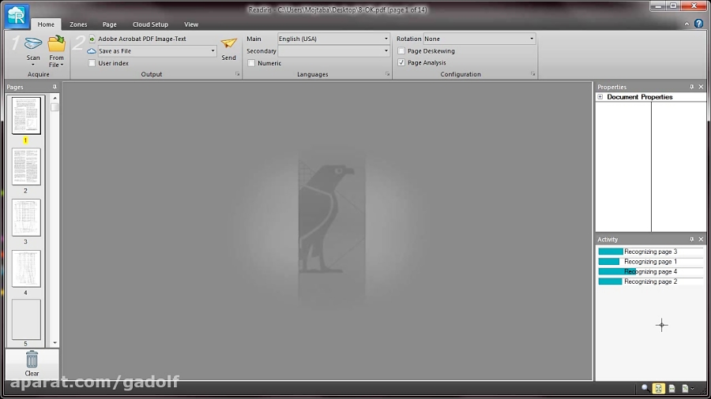The height and width of the screenshot is (399, 711).
Task: Click the Recognizing page 2 activity entry
Action: [651, 282]
